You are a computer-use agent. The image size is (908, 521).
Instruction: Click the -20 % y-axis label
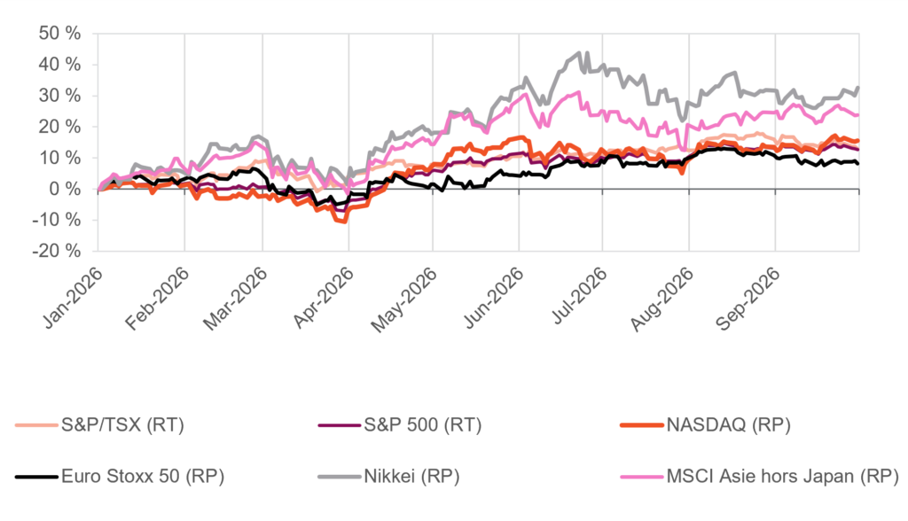tap(56, 252)
